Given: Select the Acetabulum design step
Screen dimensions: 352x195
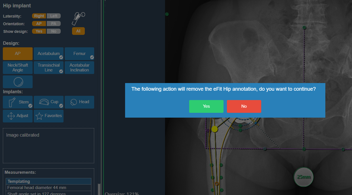Looking at the screenshot, I should point(49,54).
